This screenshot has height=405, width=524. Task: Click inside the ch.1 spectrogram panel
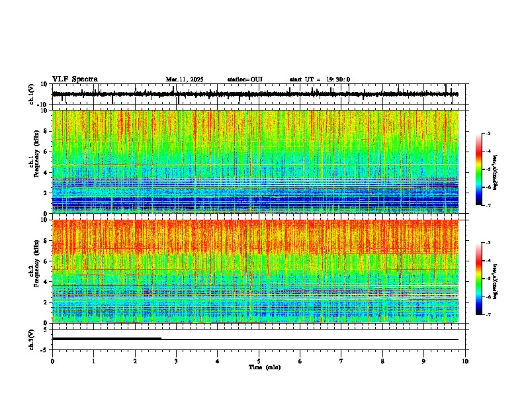255,161
